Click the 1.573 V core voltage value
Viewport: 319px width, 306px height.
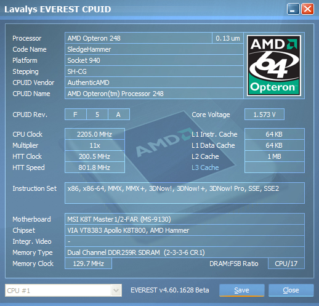coord(264,115)
